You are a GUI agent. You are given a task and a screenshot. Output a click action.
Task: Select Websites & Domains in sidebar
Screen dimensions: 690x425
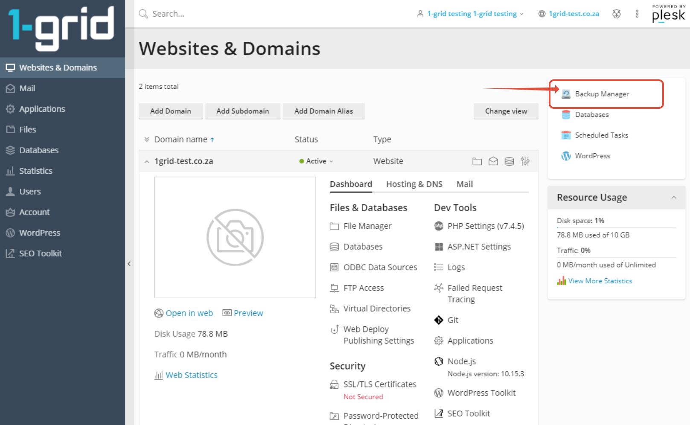[x=62, y=67]
